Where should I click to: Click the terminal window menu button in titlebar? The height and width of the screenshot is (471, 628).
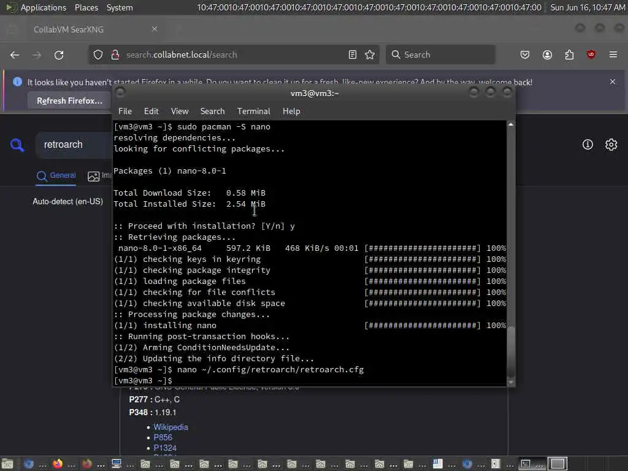pyautogui.click(x=120, y=93)
